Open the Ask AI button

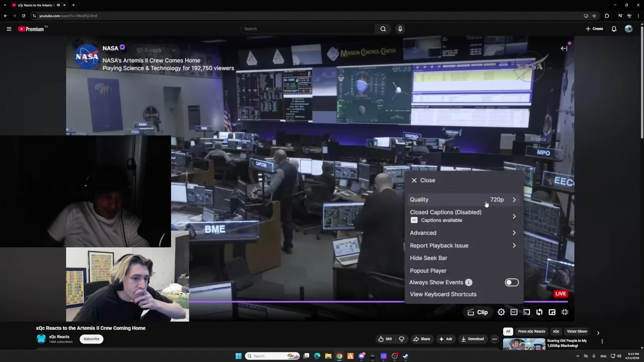(x=445, y=339)
